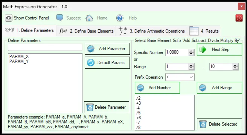The image size is (247, 135).
Task: Select the /5 entry in the suffix list
Action: 139,113
